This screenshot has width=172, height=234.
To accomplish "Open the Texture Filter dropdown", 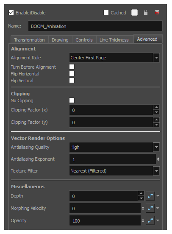I will pyautogui.click(x=156, y=171).
